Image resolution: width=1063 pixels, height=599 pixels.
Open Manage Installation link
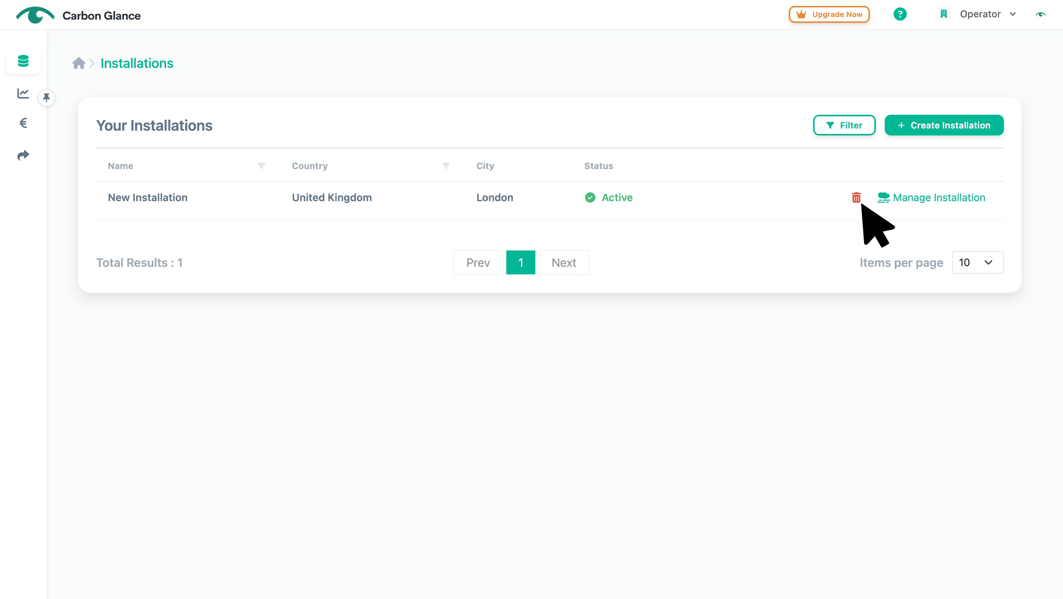(x=931, y=197)
